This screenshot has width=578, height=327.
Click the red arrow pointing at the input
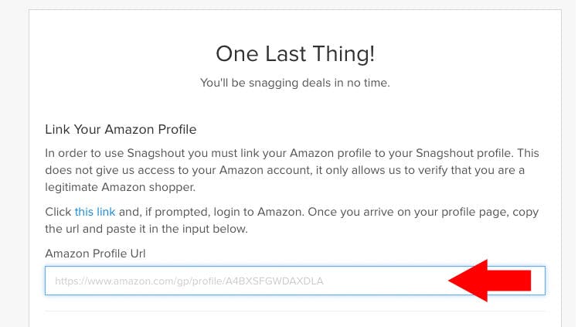[490, 281]
